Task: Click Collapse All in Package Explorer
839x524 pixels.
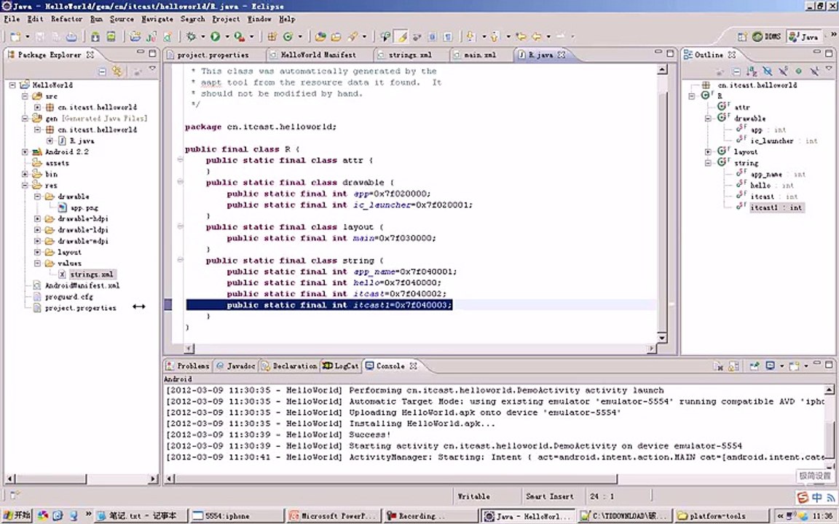Action: [102, 71]
